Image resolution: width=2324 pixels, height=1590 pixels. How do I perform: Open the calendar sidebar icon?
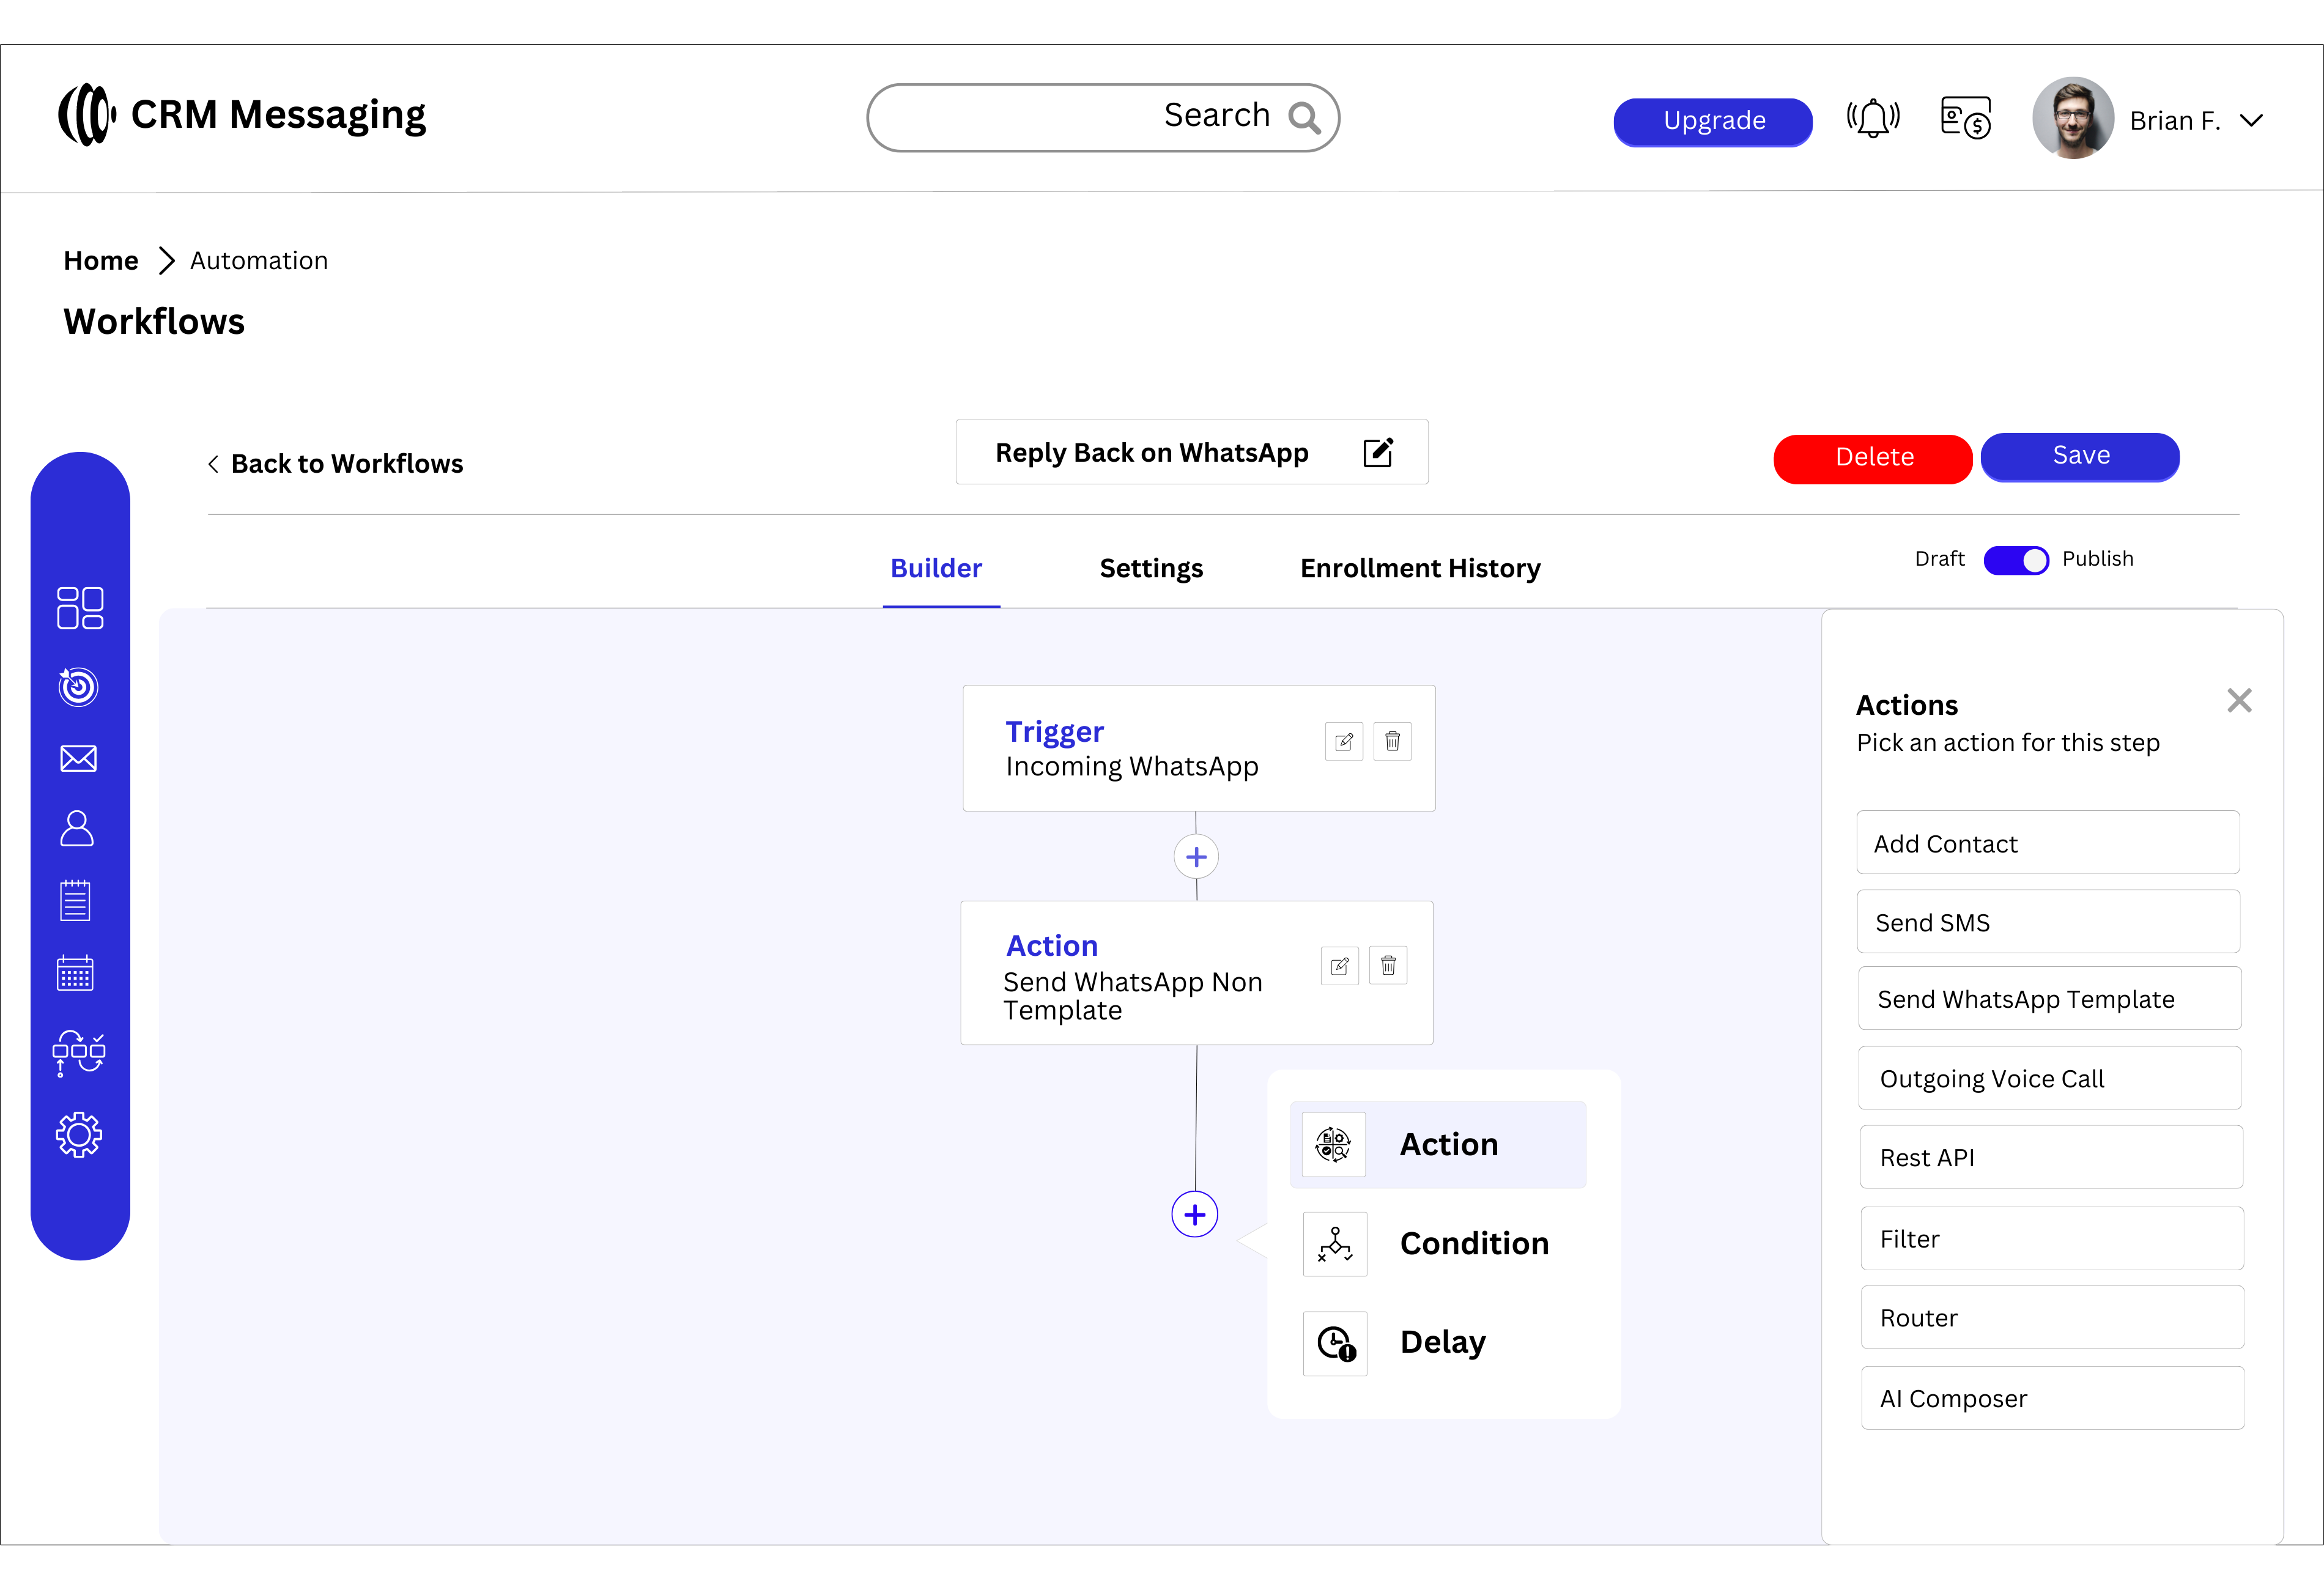point(76,973)
